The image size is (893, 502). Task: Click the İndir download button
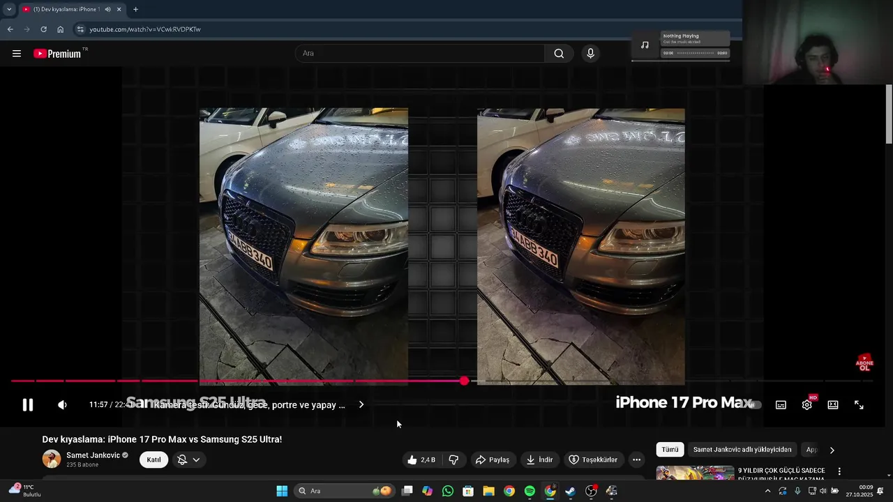[x=539, y=460]
